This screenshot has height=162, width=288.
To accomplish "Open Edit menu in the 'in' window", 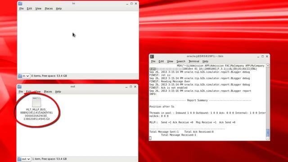I will point(29,9).
